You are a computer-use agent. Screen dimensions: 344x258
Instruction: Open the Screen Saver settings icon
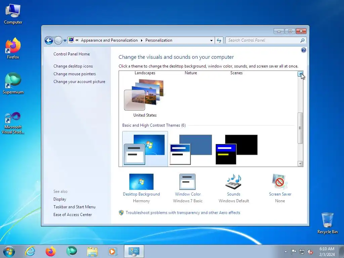280,182
